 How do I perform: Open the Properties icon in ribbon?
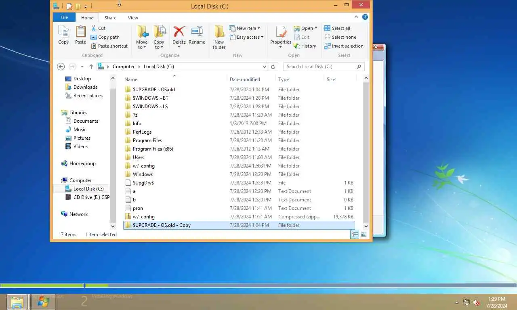(x=281, y=32)
